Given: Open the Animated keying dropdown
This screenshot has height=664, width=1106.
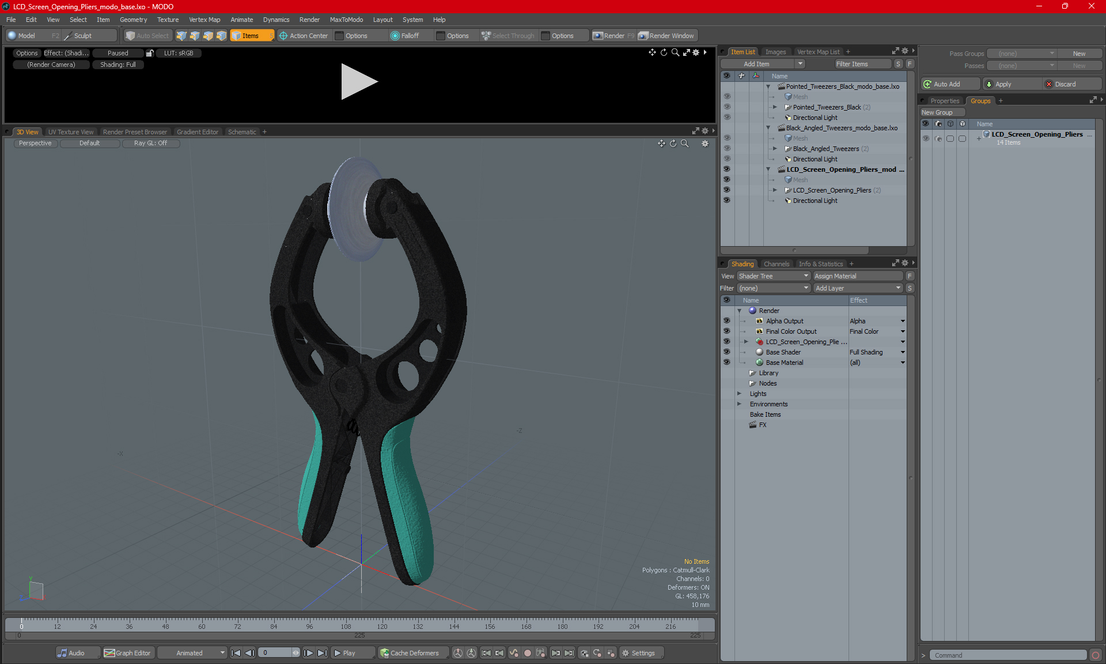Looking at the screenshot, I should pyautogui.click(x=192, y=653).
